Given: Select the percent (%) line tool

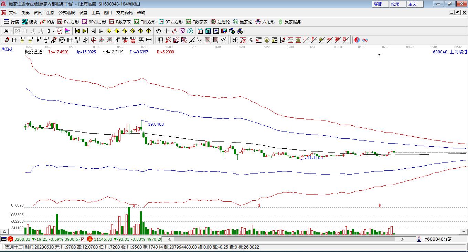Looking at the screenshot, I should point(251,40).
